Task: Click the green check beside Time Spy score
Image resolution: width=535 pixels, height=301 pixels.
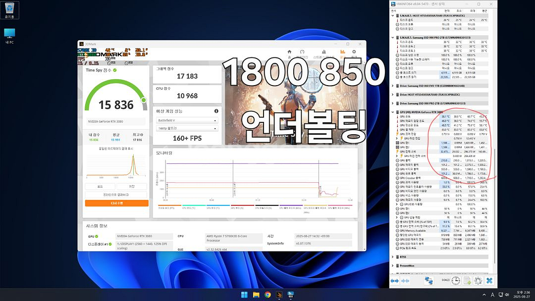Action: tap(115, 70)
